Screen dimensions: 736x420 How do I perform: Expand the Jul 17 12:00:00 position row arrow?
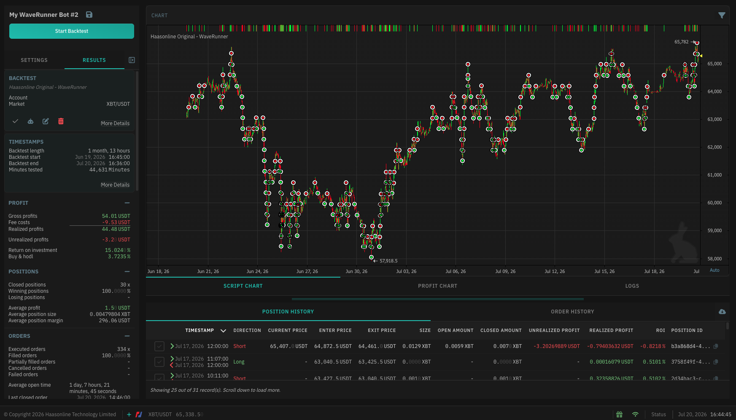pyautogui.click(x=172, y=346)
